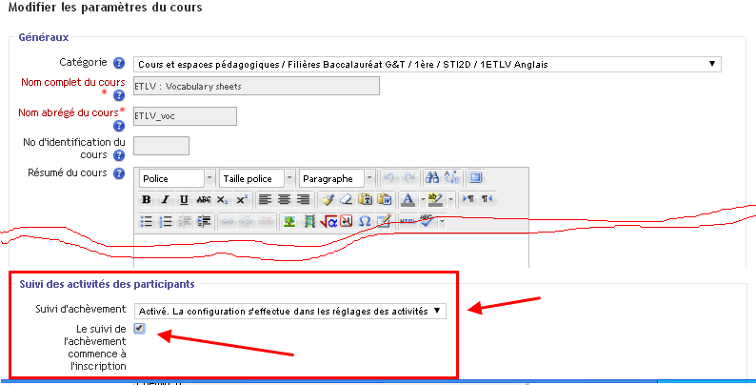756x385 pixels.
Task: Insert a non-breaking space character
Action: point(347,221)
